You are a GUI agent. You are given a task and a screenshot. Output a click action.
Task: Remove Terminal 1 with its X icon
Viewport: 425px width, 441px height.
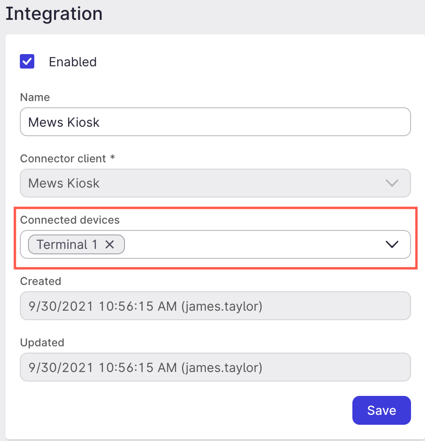pyautogui.click(x=110, y=244)
